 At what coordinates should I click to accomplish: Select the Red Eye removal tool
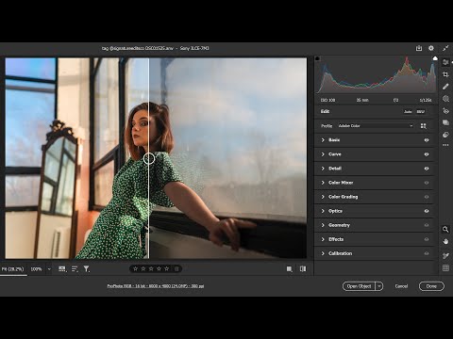pyautogui.click(x=445, y=110)
